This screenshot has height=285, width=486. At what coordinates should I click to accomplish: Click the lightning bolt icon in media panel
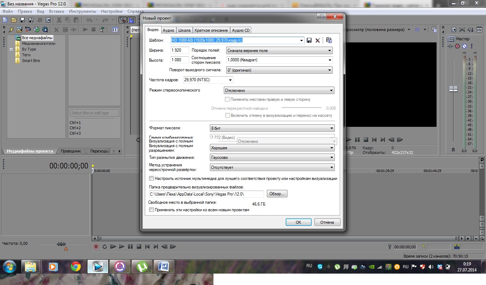point(11,30)
